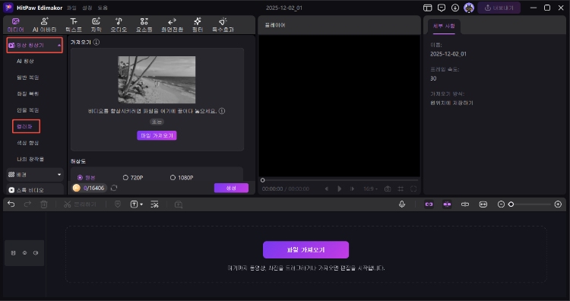Redo the last action
The image size is (570, 301).
click(27, 204)
